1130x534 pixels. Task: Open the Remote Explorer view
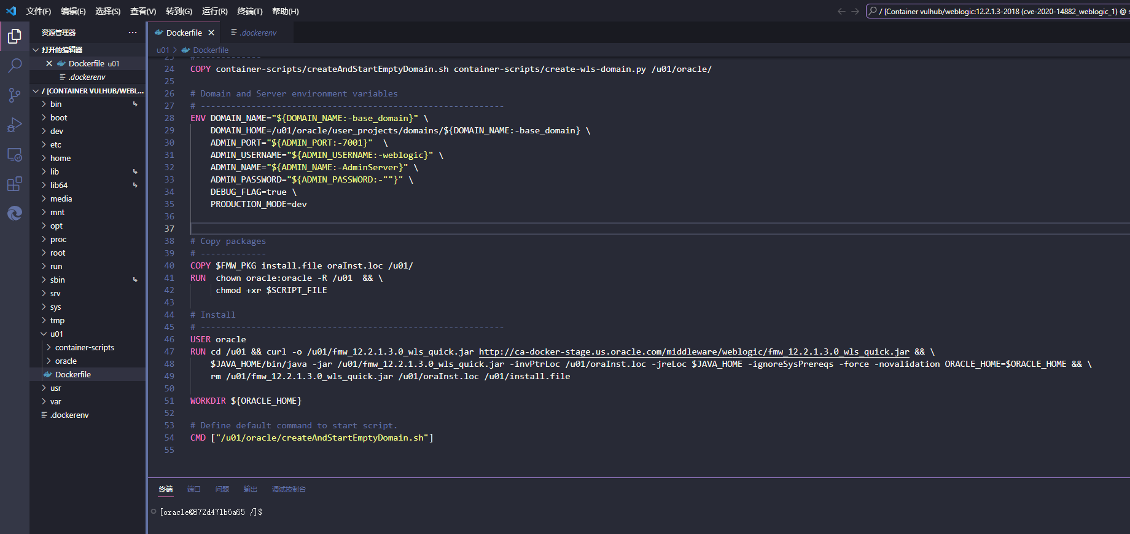(x=15, y=154)
